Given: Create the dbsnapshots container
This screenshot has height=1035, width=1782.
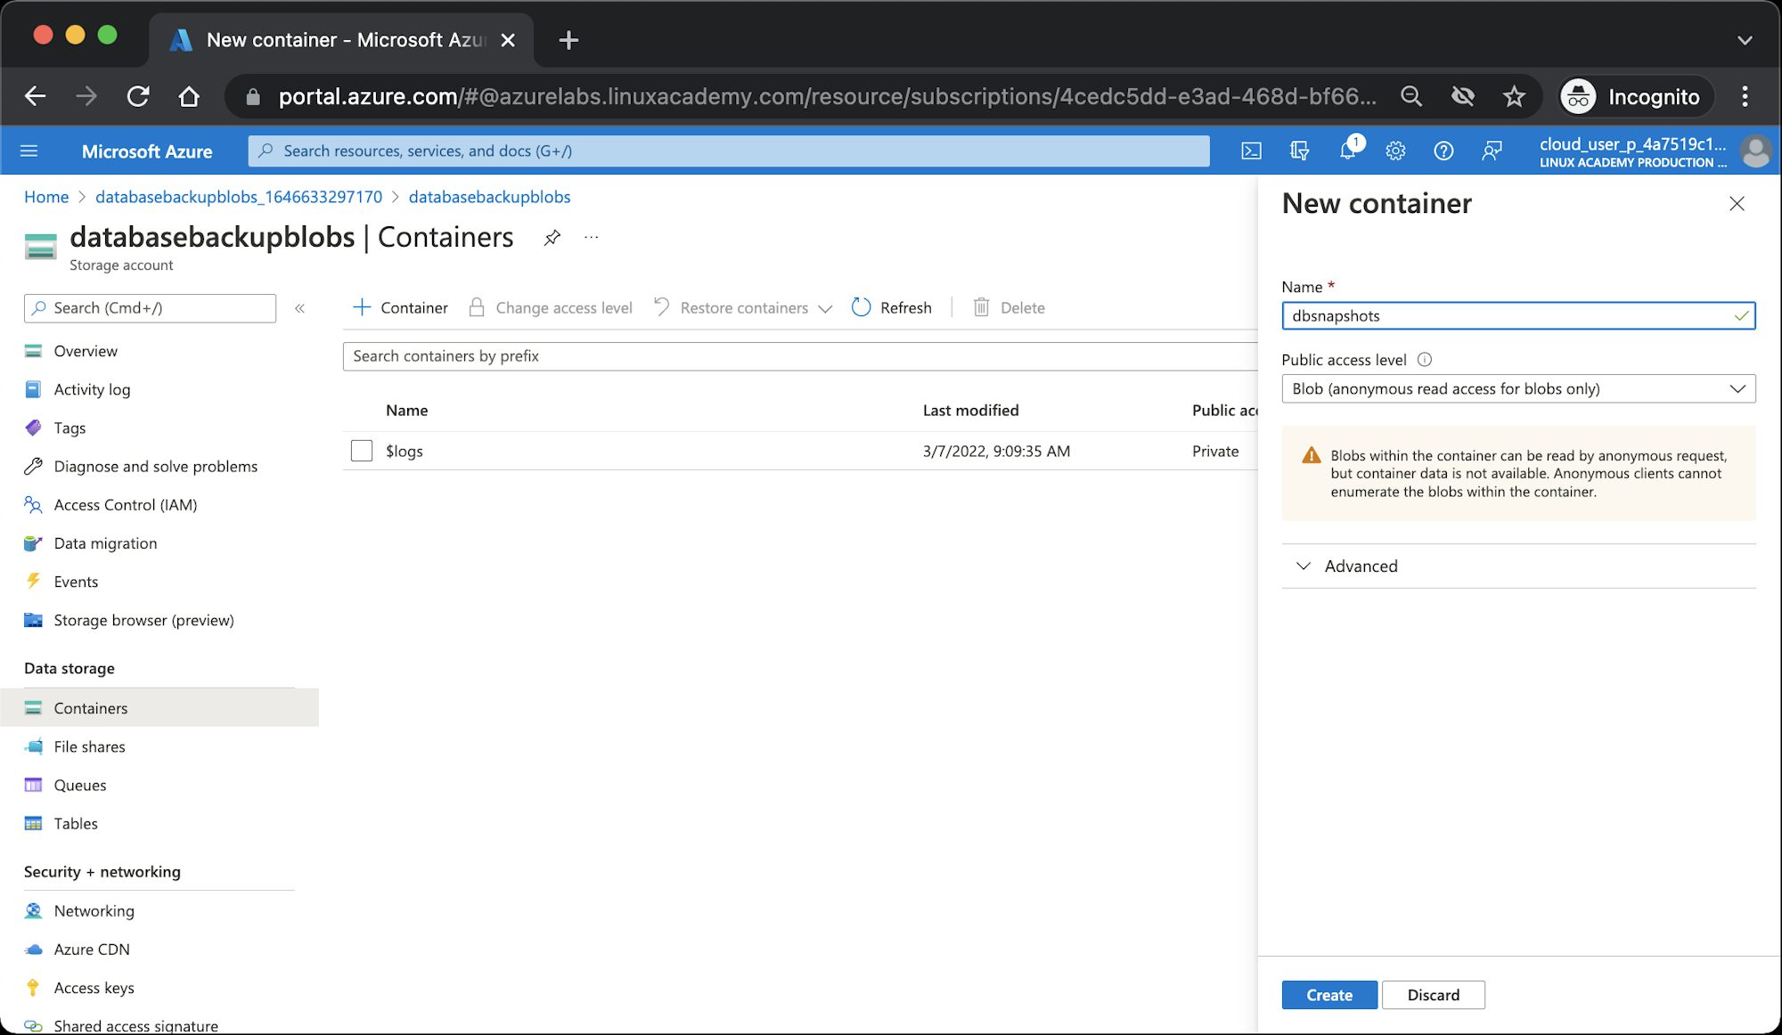Looking at the screenshot, I should pos(1328,995).
